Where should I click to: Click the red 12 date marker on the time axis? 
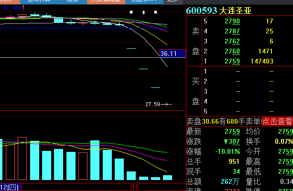(135, 187)
